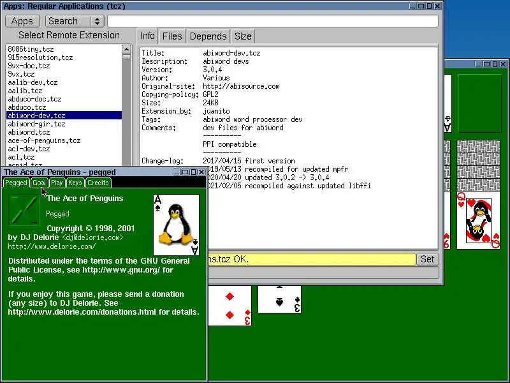Click the Version value 3.0.4
510x383 pixels.
coord(212,70)
